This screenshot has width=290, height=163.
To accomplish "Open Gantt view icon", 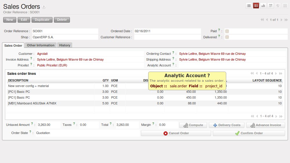I will click(278, 6).
